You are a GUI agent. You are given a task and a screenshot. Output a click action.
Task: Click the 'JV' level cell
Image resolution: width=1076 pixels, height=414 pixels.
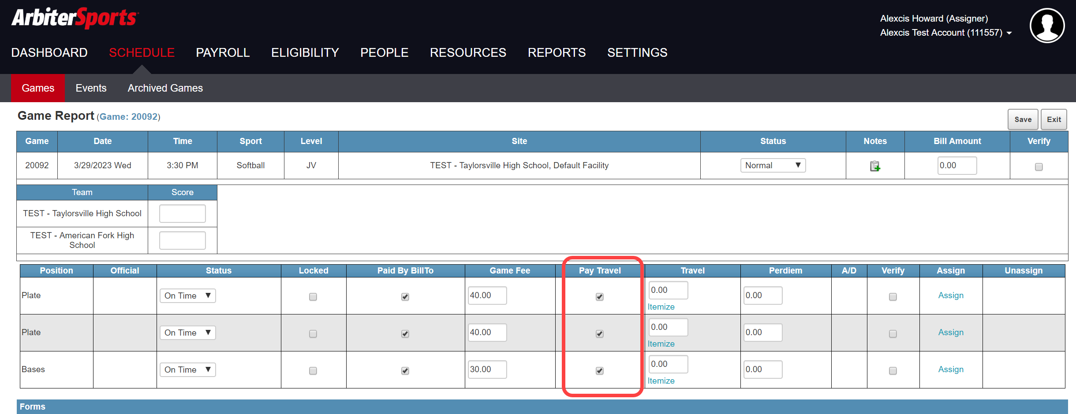[311, 165]
